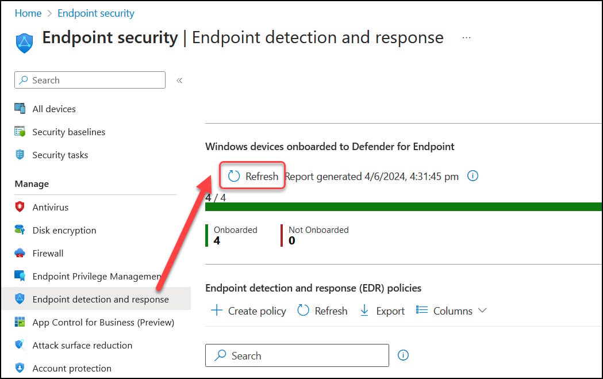Open Endpoint security breadcrumb link
This screenshot has width=603, height=379.
96,13
